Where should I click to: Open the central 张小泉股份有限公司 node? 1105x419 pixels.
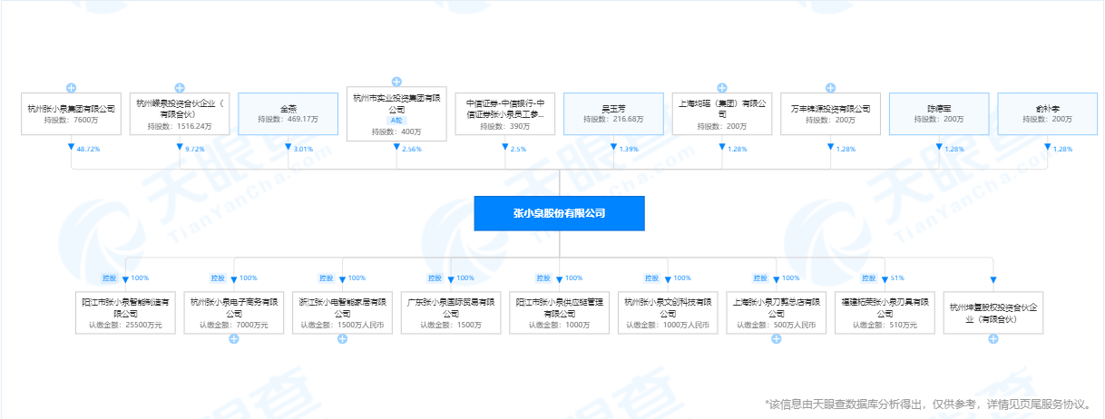pyautogui.click(x=559, y=214)
